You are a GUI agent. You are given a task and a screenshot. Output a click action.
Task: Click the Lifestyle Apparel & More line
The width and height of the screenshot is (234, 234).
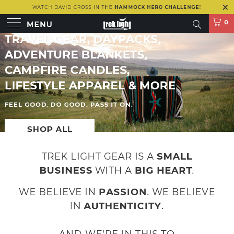pyautogui.click(x=90, y=86)
